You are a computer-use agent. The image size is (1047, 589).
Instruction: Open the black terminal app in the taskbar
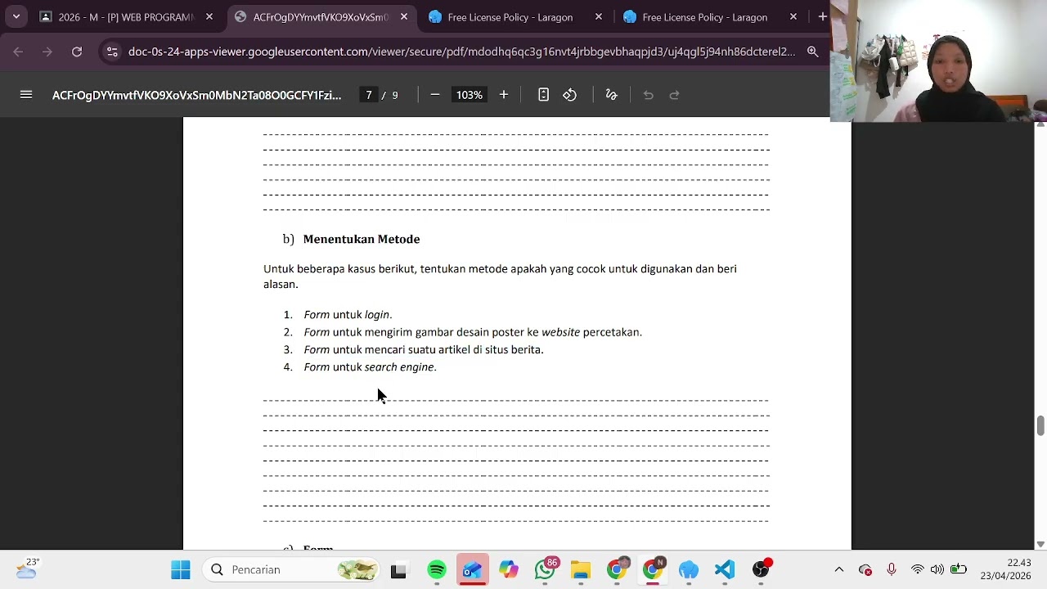tap(398, 569)
